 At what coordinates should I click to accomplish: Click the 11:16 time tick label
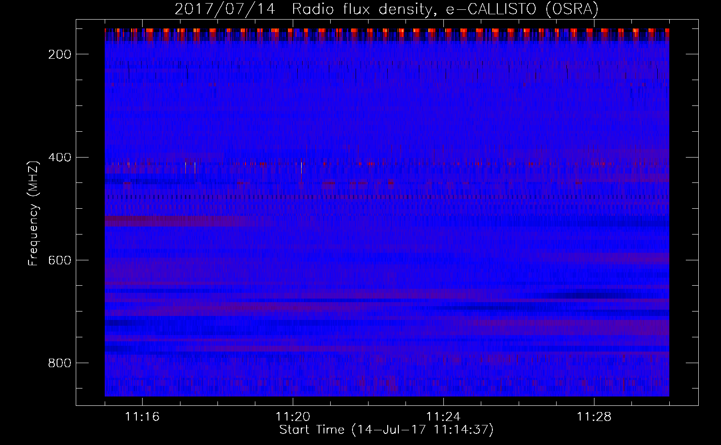[x=143, y=417]
